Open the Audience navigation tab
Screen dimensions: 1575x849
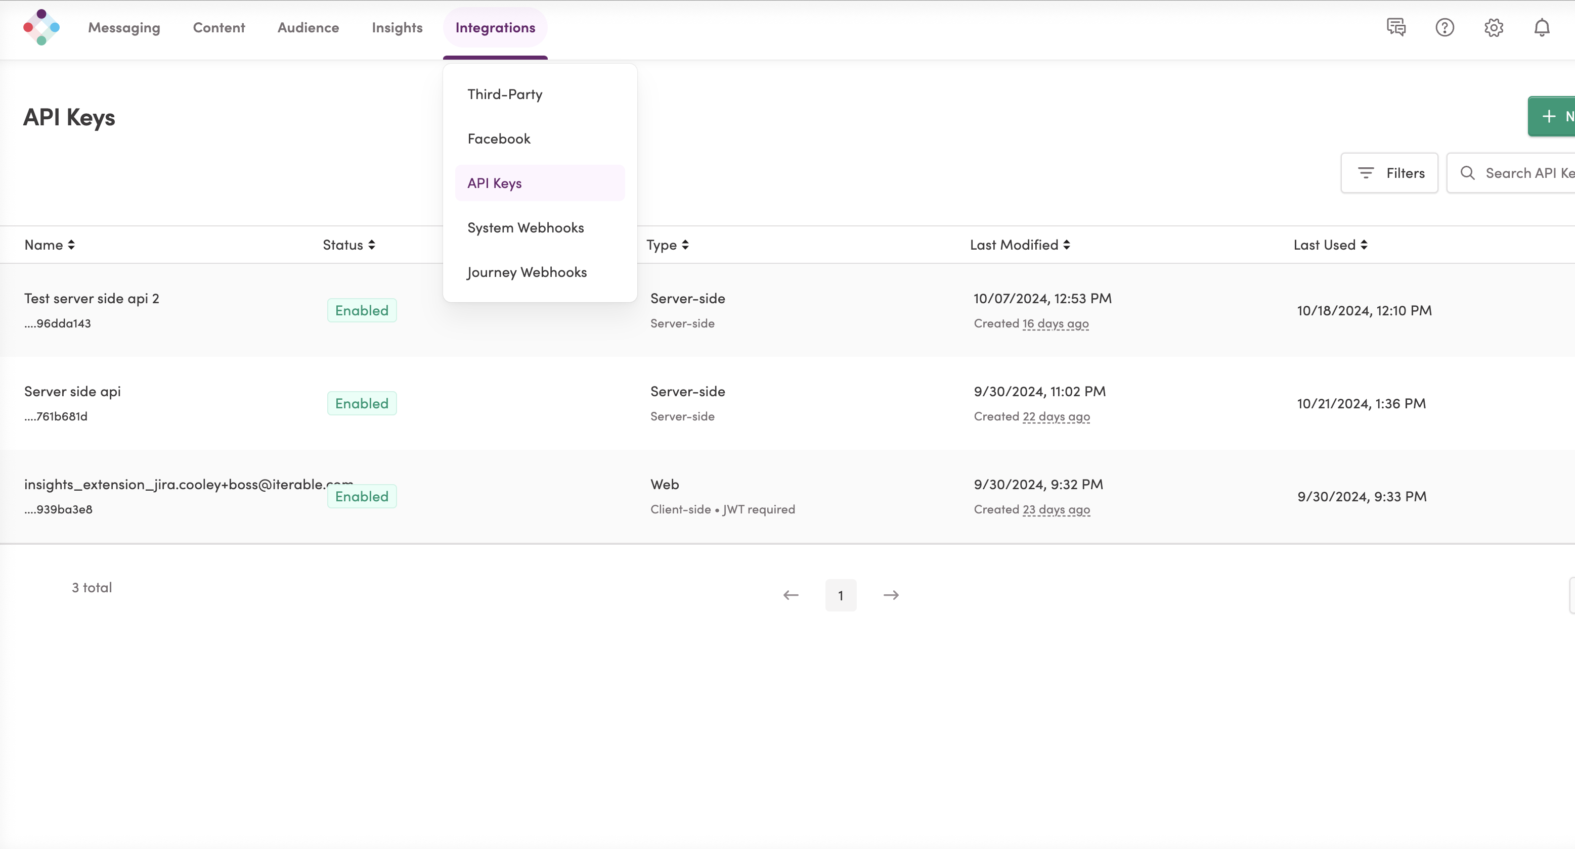[x=308, y=27]
